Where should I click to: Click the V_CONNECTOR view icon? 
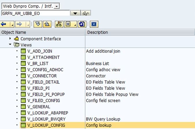[x=23, y=76]
